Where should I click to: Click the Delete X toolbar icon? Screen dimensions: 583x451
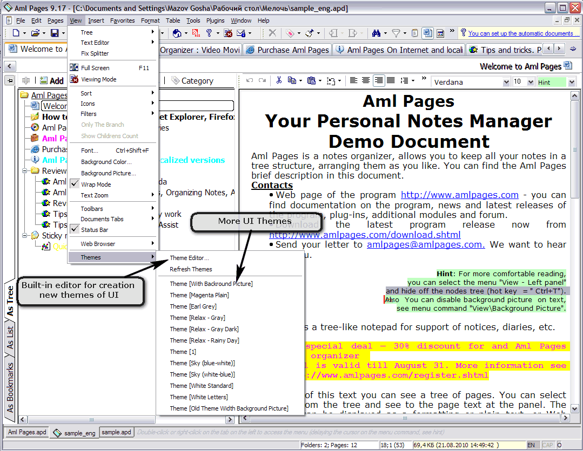pos(272,33)
